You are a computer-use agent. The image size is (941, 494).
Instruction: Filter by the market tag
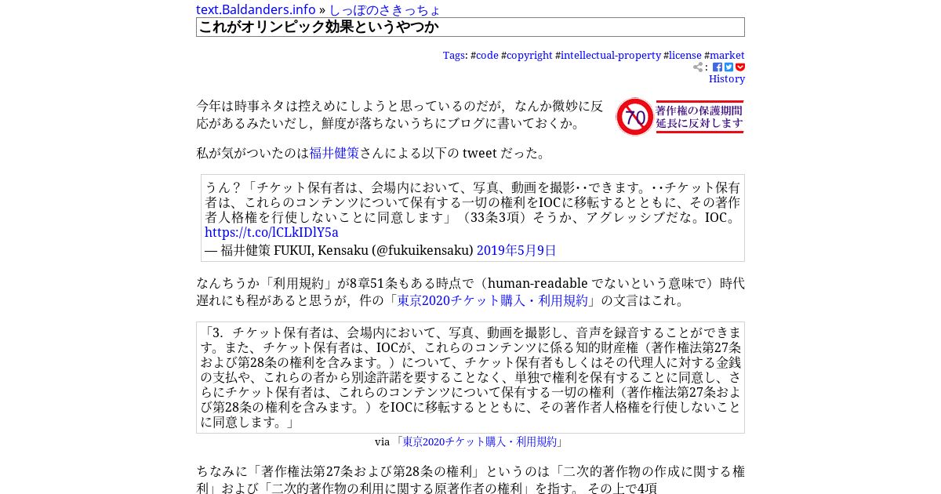(x=727, y=56)
